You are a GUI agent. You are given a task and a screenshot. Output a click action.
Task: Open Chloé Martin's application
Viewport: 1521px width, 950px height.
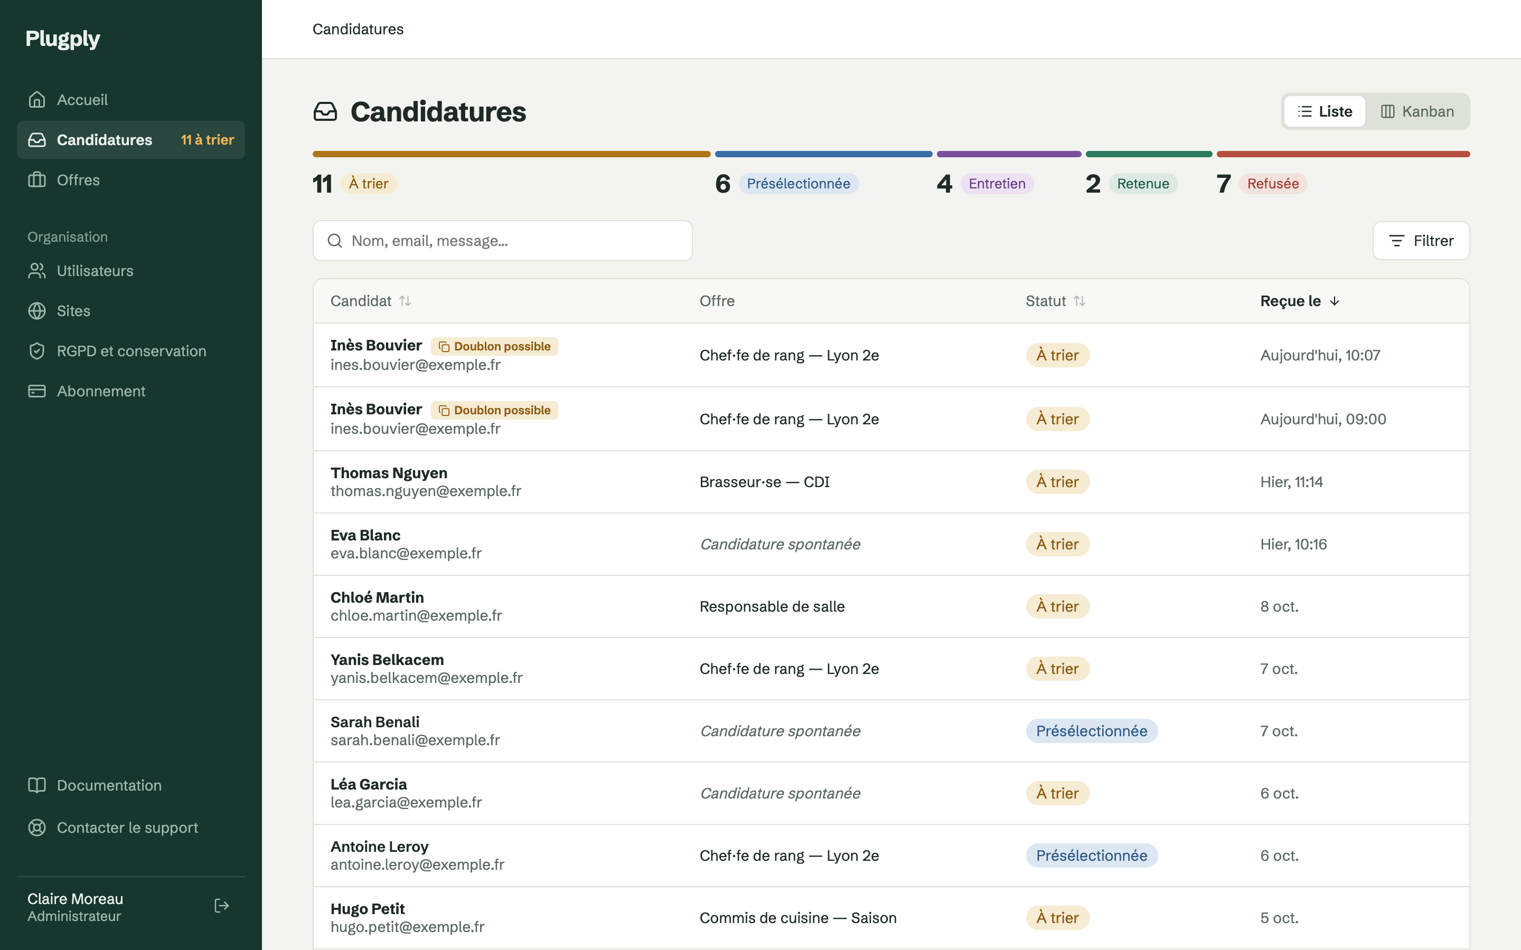[x=891, y=606]
